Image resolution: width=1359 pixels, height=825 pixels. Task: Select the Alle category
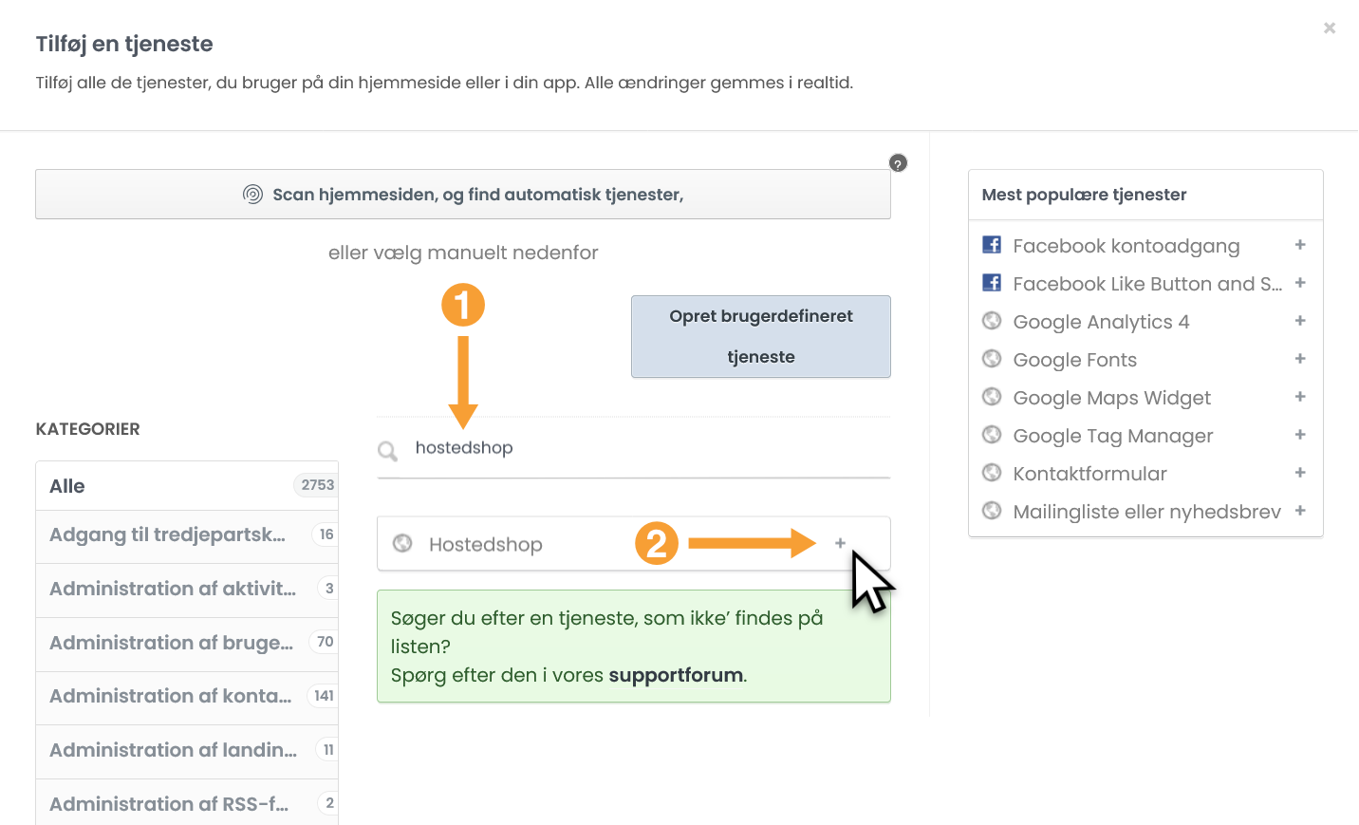187,486
